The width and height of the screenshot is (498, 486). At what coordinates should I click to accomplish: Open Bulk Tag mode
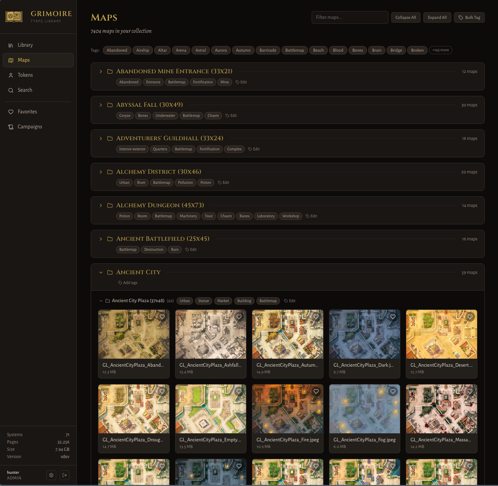click(469, 17)
